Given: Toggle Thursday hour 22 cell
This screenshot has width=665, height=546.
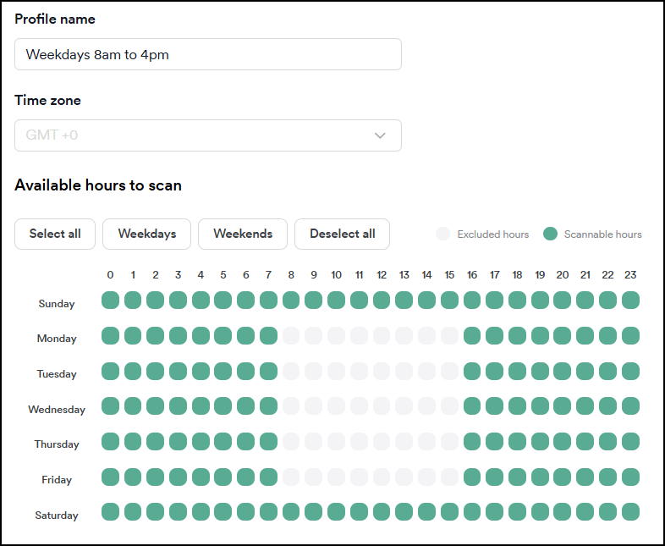Looking at the screenshot, I should pyautogui.click(x=607, y=442).
